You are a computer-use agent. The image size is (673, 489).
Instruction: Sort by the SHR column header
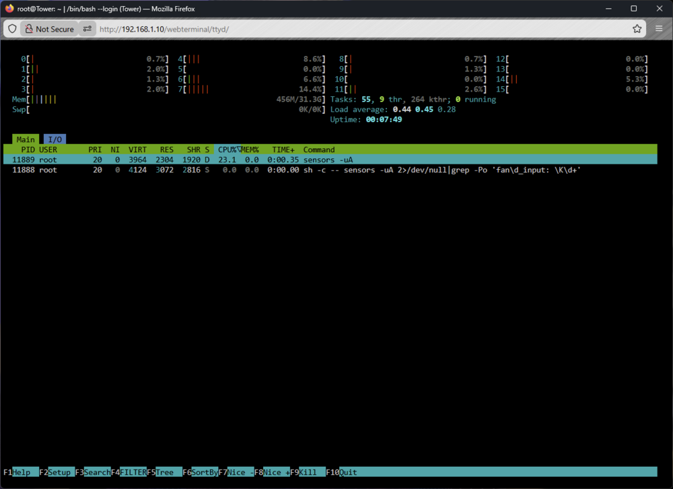[194, 150]
